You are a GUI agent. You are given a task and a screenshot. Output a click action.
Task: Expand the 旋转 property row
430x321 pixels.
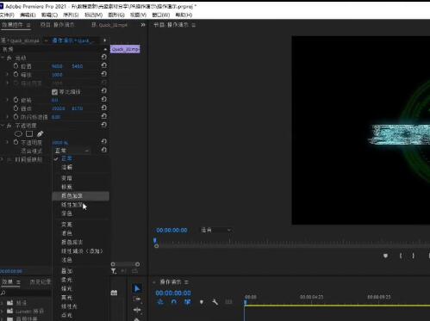(x=8, y=100)
